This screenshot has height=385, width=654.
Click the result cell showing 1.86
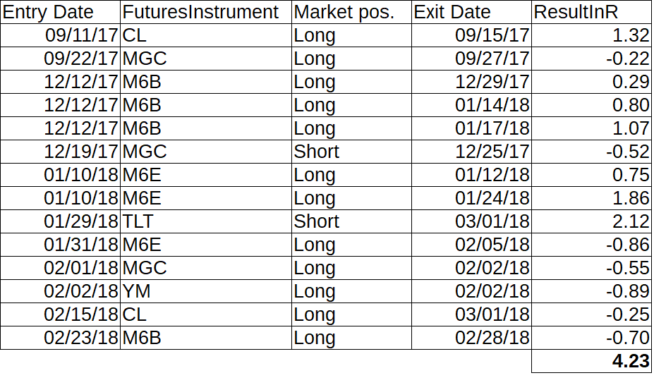click(x=591, y=198)
